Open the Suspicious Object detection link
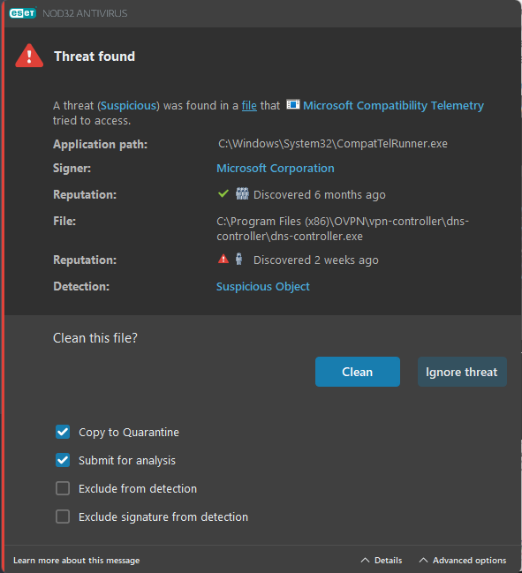This screenshot has height=573, width=522. coord(263,286)
